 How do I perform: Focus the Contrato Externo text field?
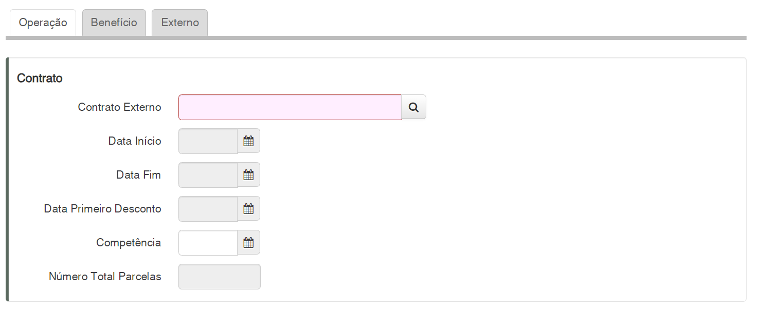coord(289,107)
